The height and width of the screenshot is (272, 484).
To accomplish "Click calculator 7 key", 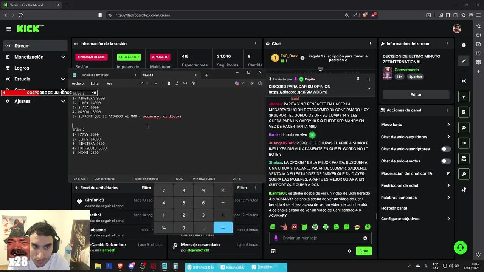I will pyautogui.click(x=164, y=190).
